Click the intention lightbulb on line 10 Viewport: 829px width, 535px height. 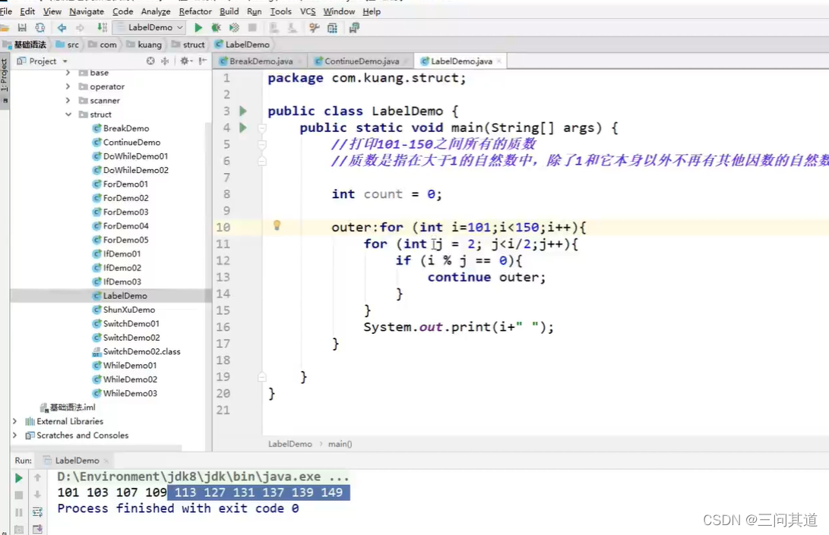point(277,225)
